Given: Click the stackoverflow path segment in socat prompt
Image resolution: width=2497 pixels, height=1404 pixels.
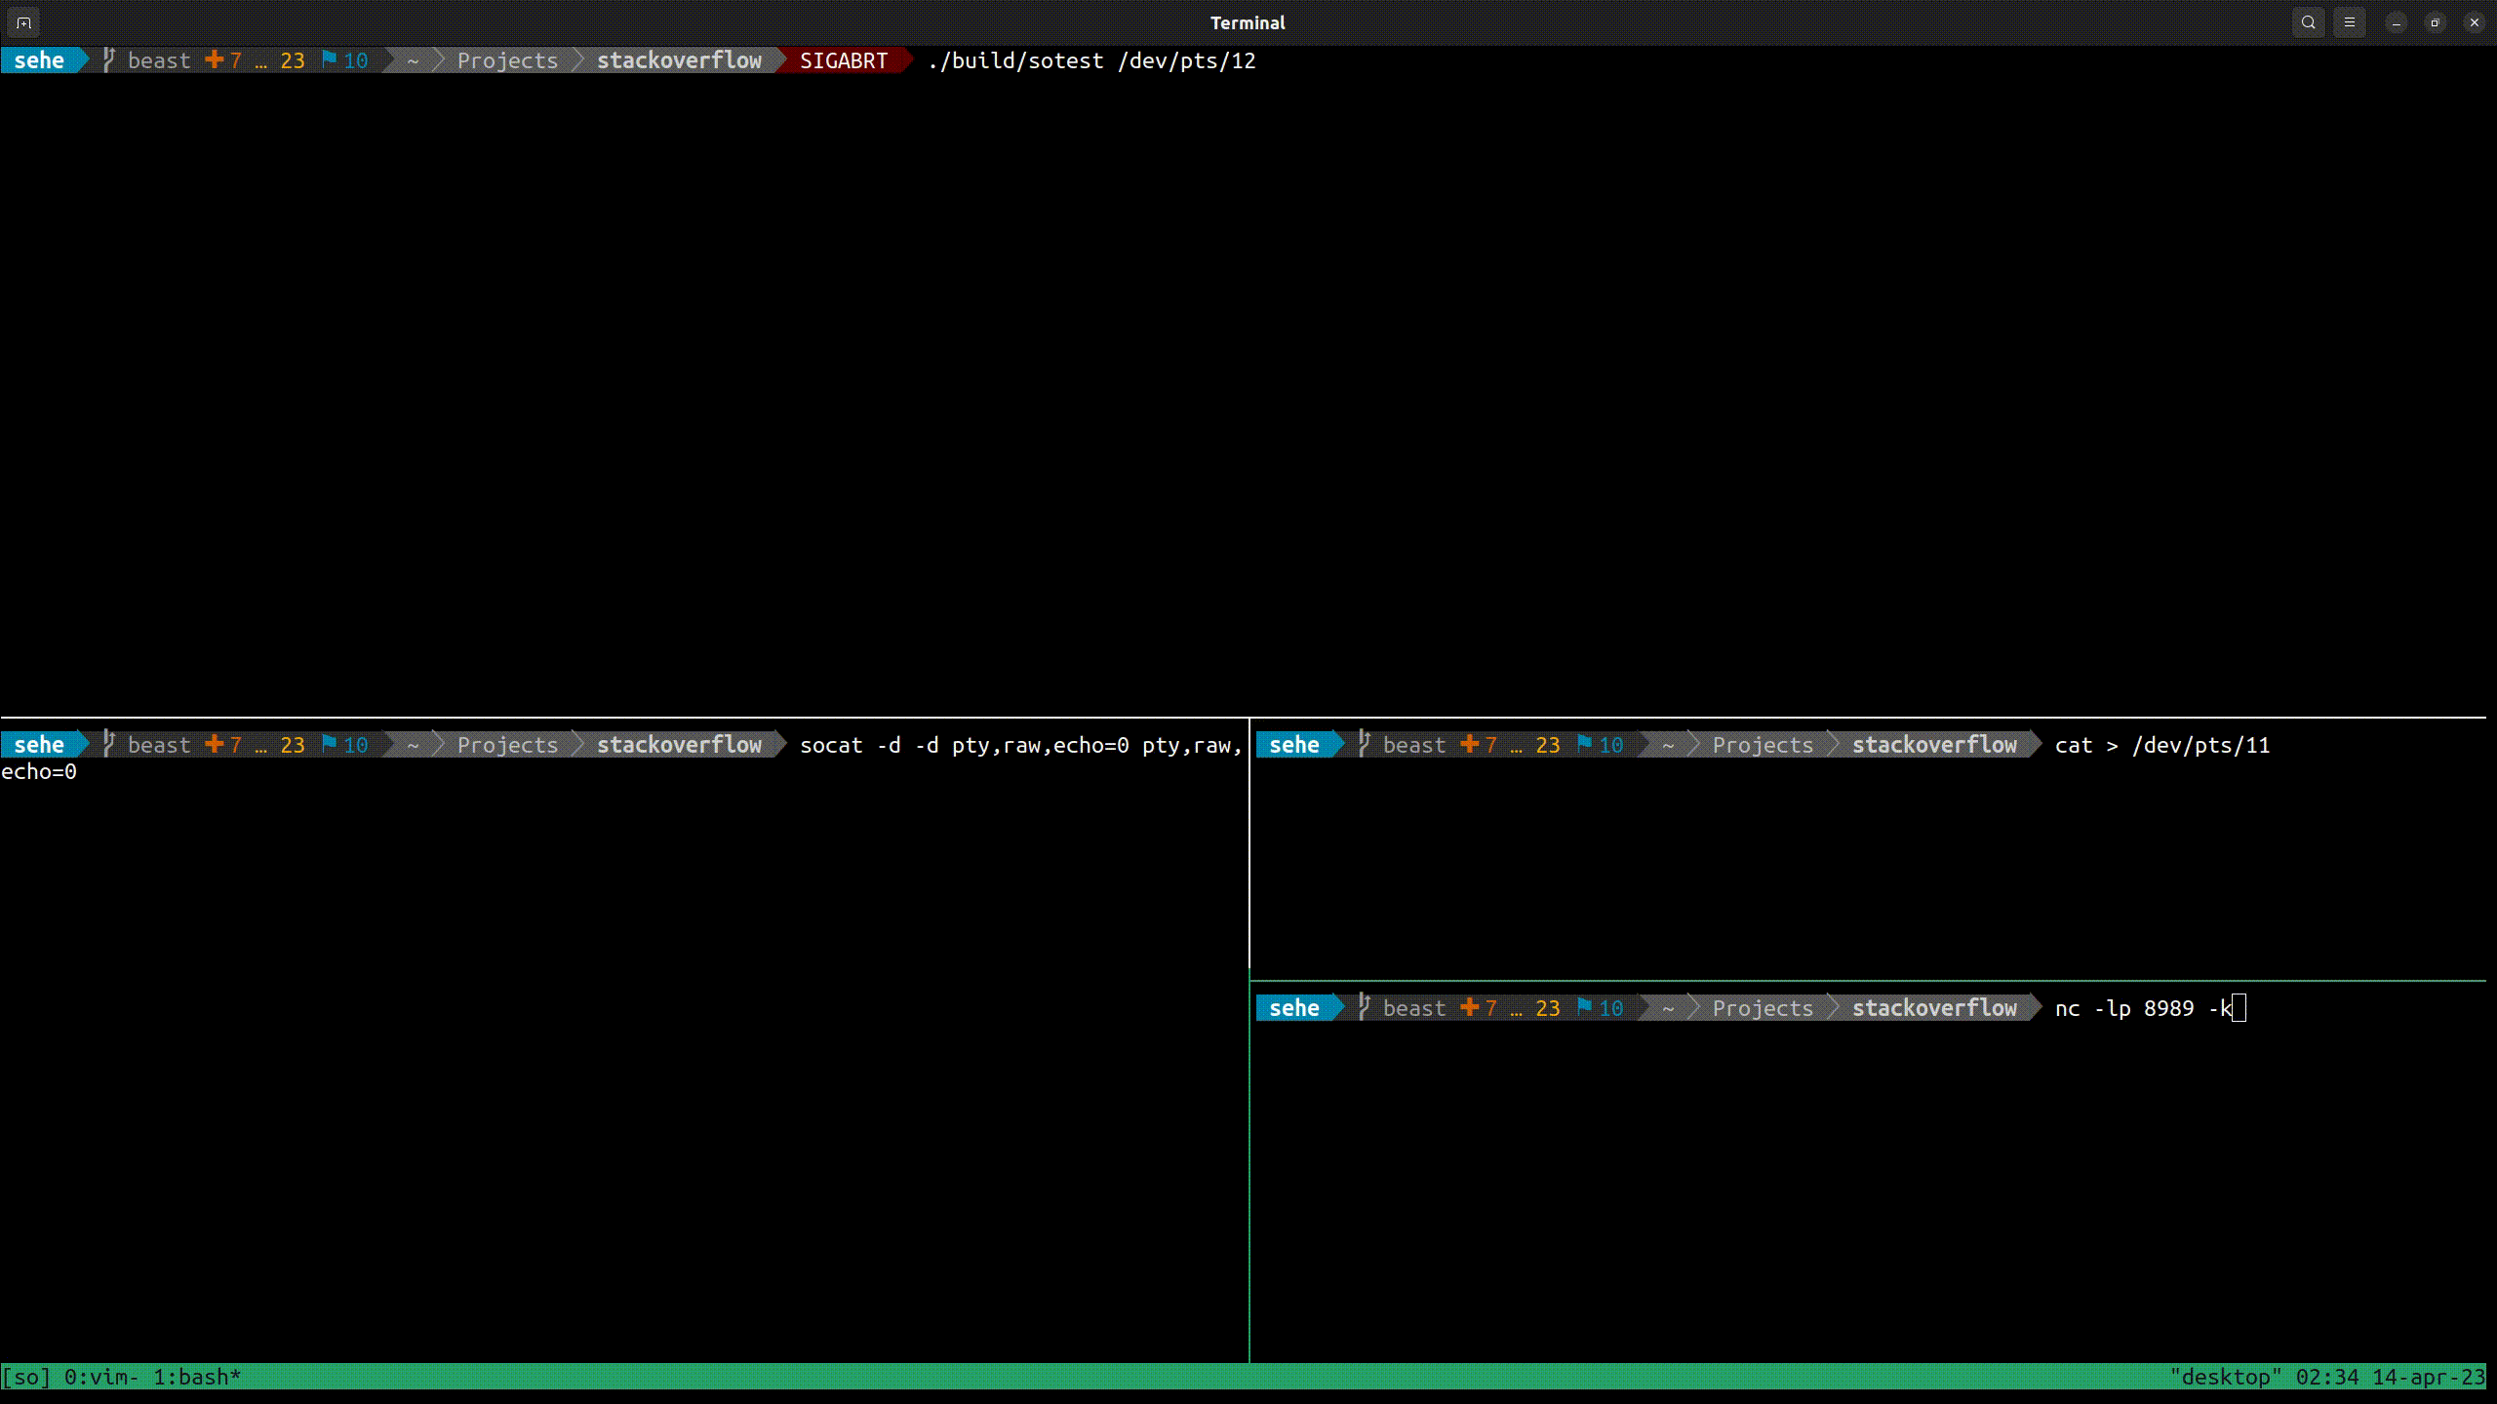Looking at the screenshot, I should [680, 744].
